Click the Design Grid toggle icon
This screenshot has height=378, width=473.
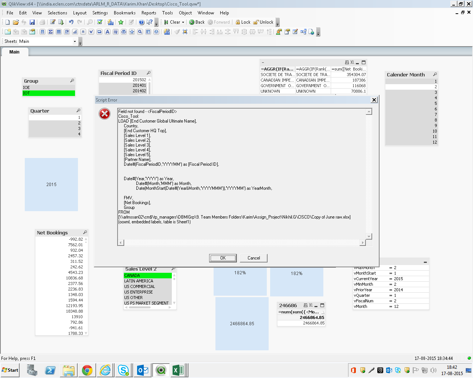point(185,32)
